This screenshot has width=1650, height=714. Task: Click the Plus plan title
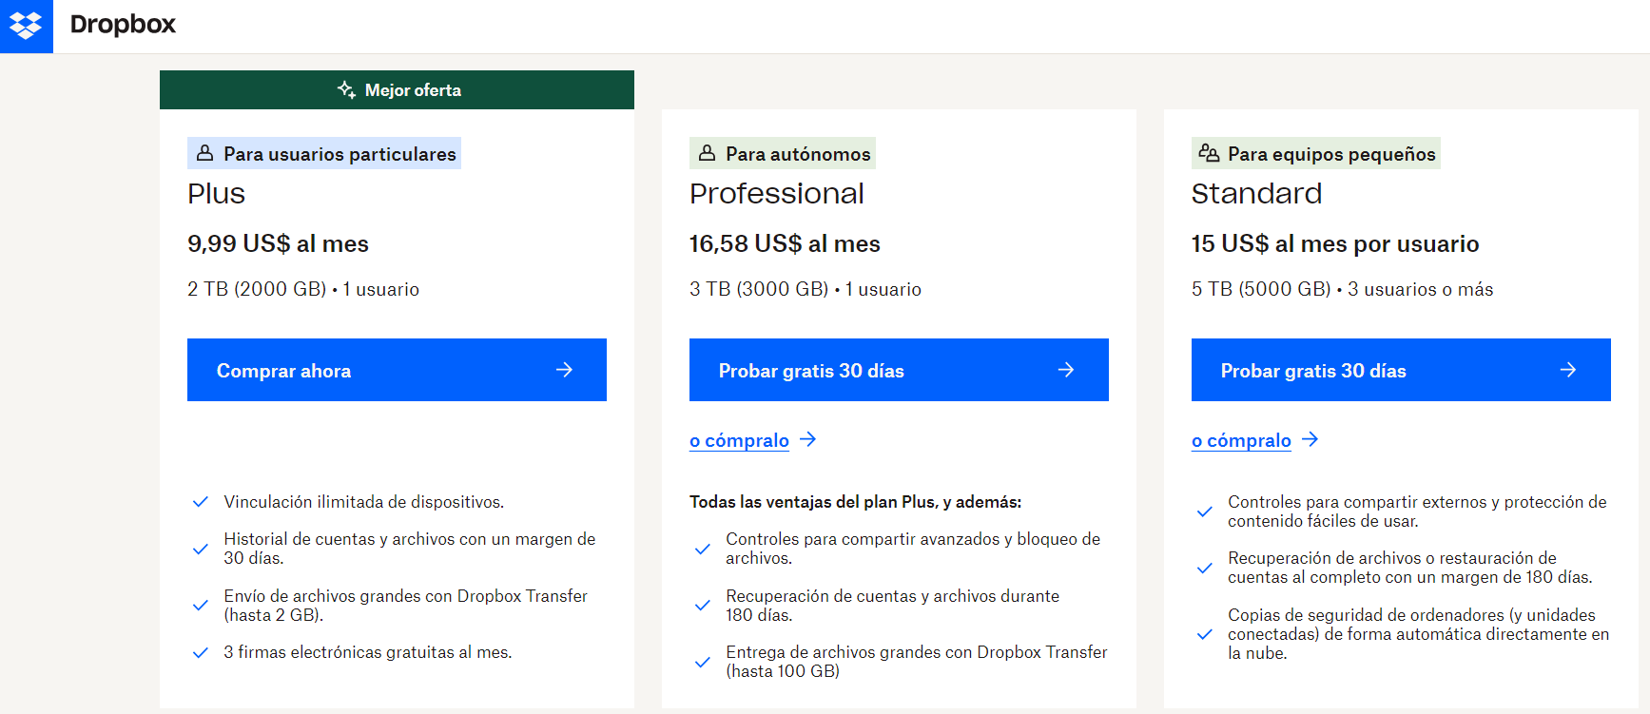216,194
